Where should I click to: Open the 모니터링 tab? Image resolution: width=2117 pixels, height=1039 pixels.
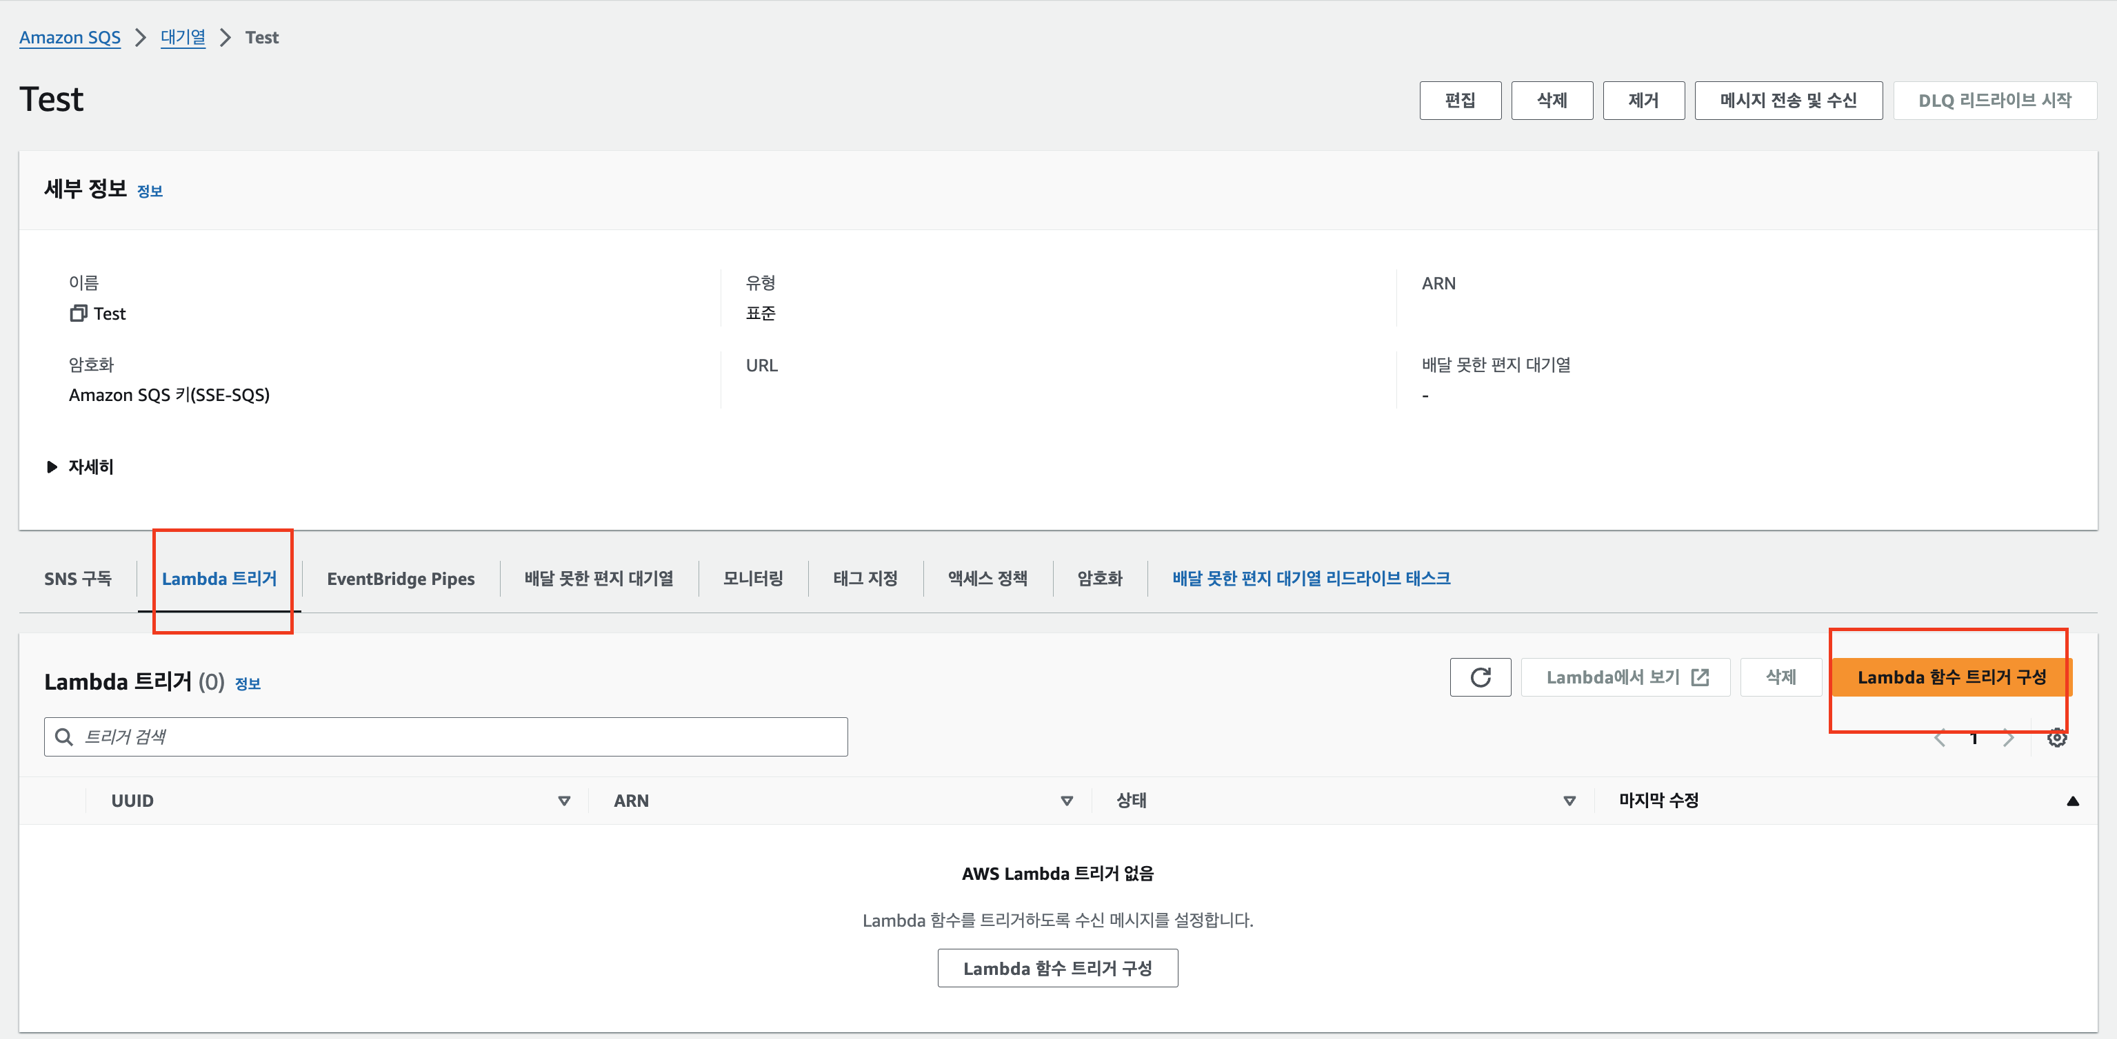tap(753, 578)
